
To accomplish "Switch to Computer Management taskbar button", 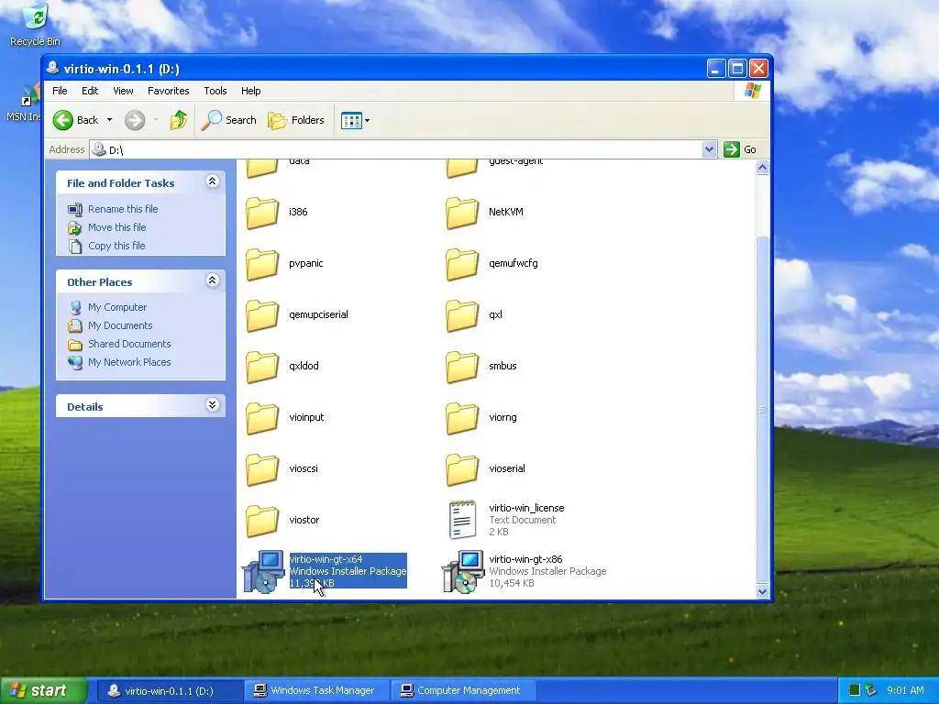I will pos(462,691).
